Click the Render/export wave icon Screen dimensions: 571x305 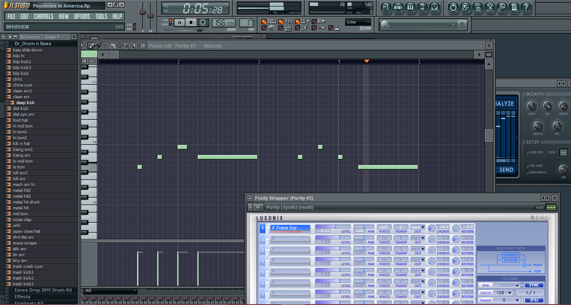click(477, 8)
